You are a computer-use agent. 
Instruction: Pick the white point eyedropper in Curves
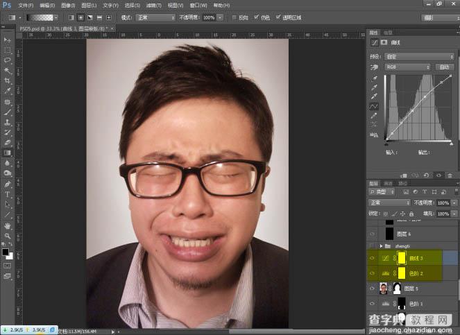pyautogui.click(x=374, y=96)
